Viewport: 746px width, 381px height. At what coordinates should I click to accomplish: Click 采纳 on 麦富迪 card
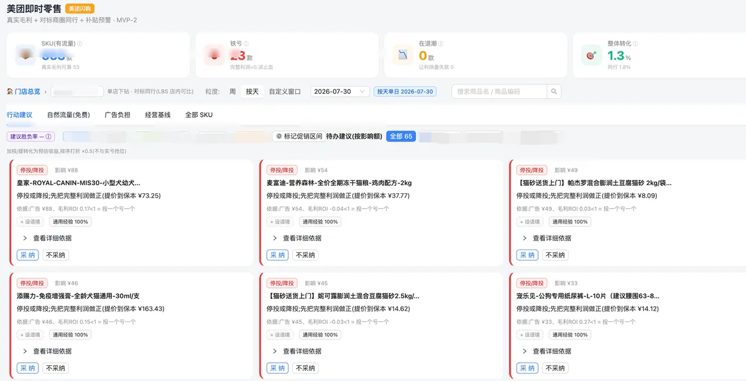click(x=277, y=255)
